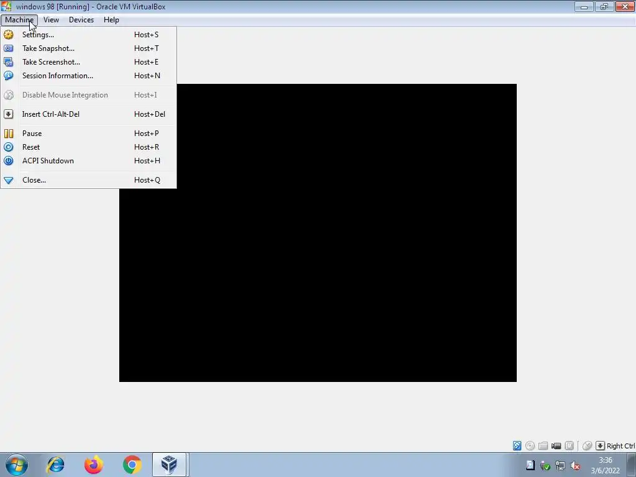Click the VirtualBox icon in the title bar
636x477 pixels.
6,6
